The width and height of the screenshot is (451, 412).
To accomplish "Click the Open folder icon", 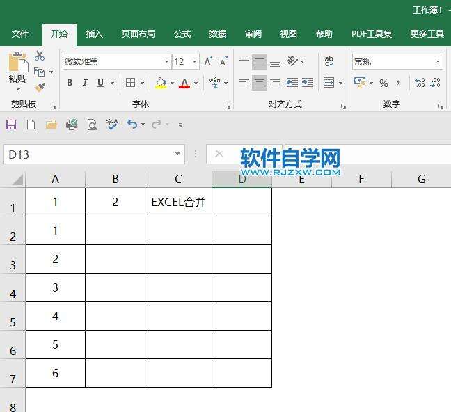I will coord(52,125).
